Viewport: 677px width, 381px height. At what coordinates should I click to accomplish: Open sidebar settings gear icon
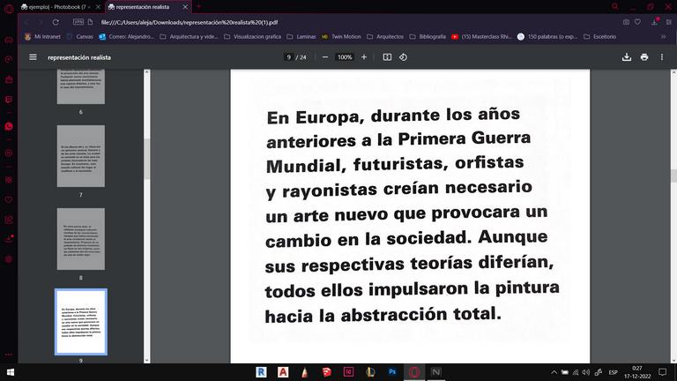(x=9, y=259)
